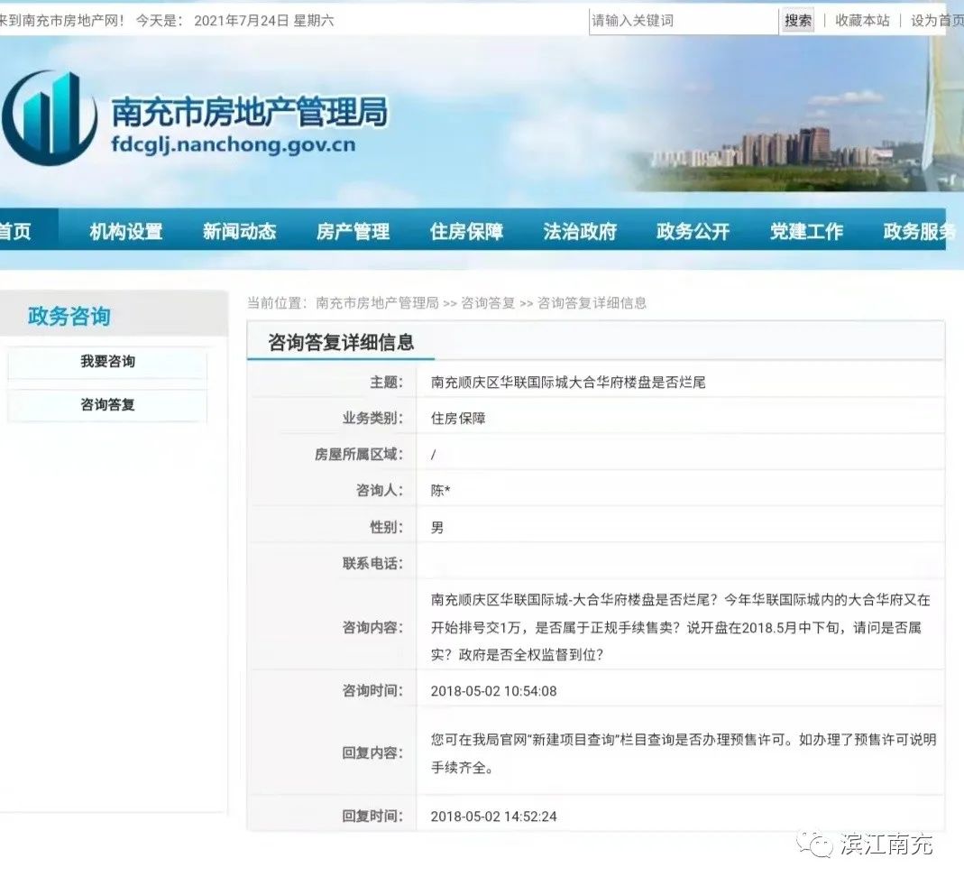Open the 住房保障 navigation item

coord(466,232)
